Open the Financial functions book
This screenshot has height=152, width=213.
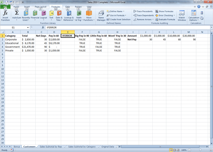pyautogui.click(x=35, y=16)
